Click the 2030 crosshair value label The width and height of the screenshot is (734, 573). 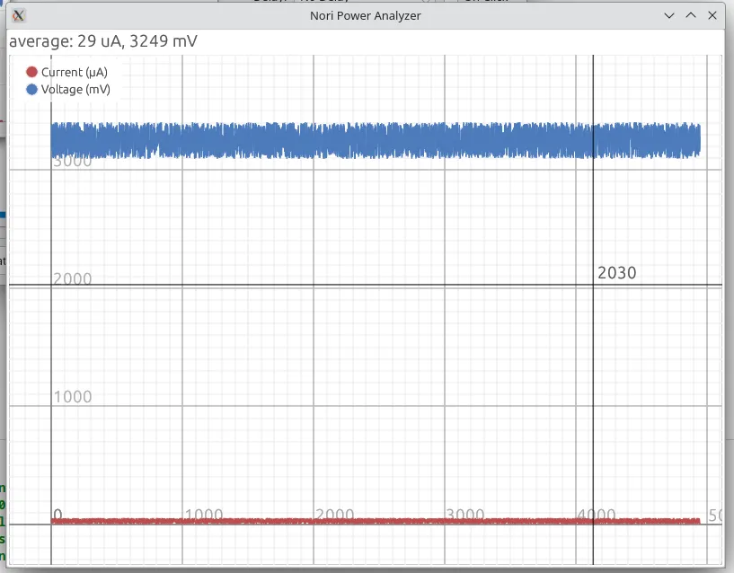tap(616, 273)
